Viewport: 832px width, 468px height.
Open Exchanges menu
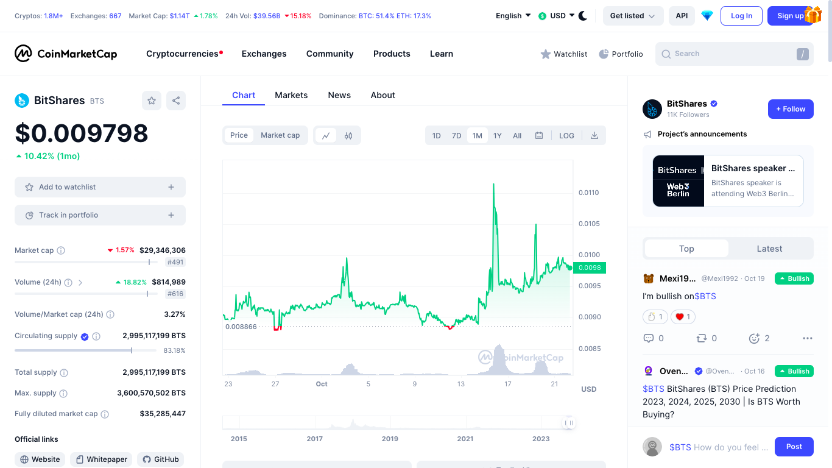[x=264, y=54]
